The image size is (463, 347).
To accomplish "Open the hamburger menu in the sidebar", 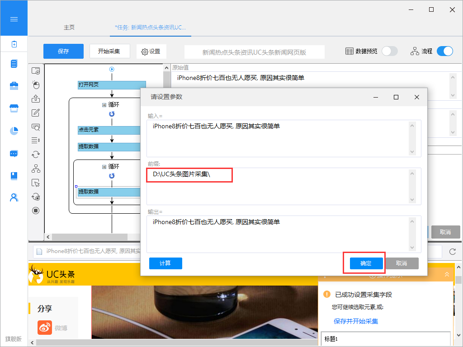I will [14, 19].
